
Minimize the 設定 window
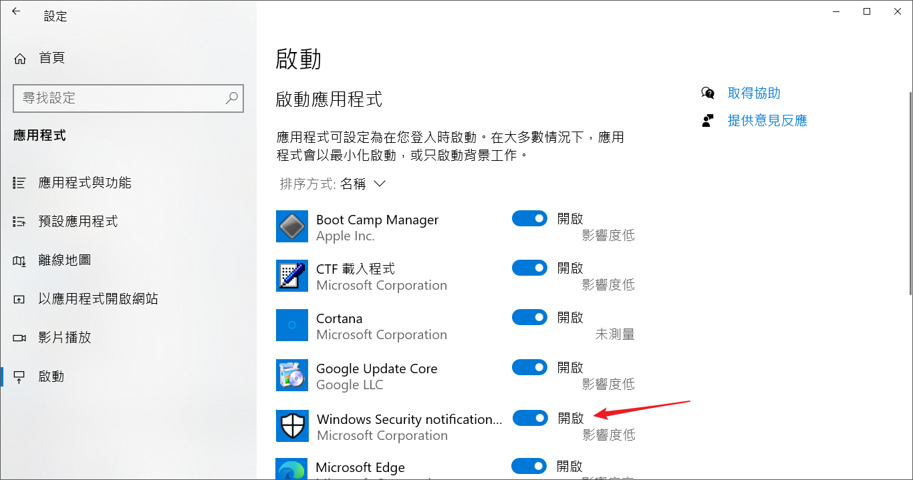(x=836, y=11)
